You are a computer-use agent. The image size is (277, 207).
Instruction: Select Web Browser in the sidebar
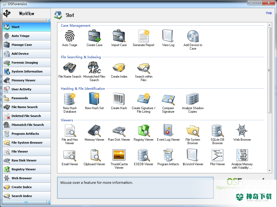[27, 178]
